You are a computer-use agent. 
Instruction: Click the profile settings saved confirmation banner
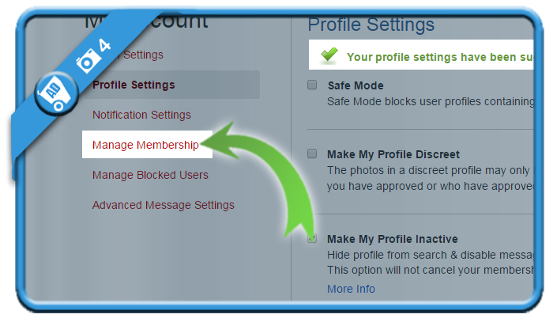pyautogui.click(x=421, y=55)
